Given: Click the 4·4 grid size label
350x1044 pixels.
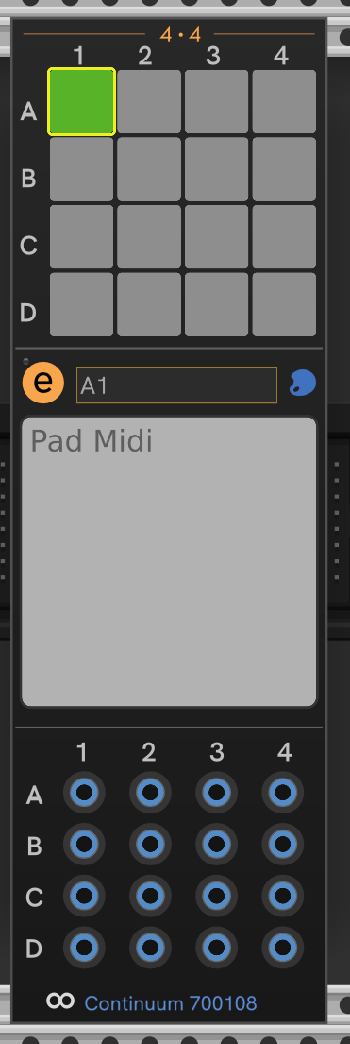Looking at the screenshot, I should pos(180,34).
